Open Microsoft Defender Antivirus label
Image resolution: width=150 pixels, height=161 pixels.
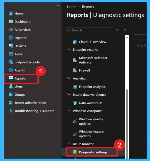[93, 60]
